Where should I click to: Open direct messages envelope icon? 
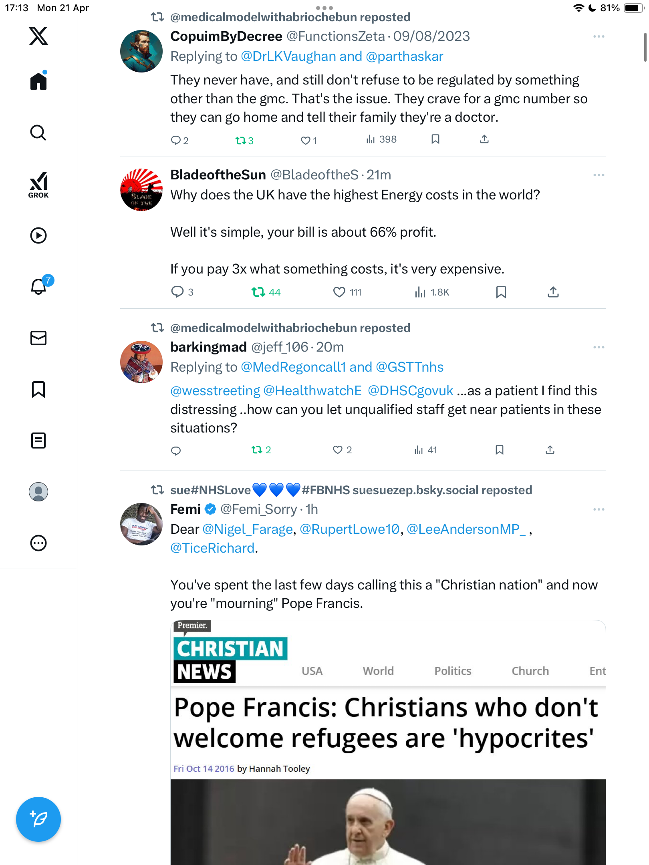click(x=38, y=338)
